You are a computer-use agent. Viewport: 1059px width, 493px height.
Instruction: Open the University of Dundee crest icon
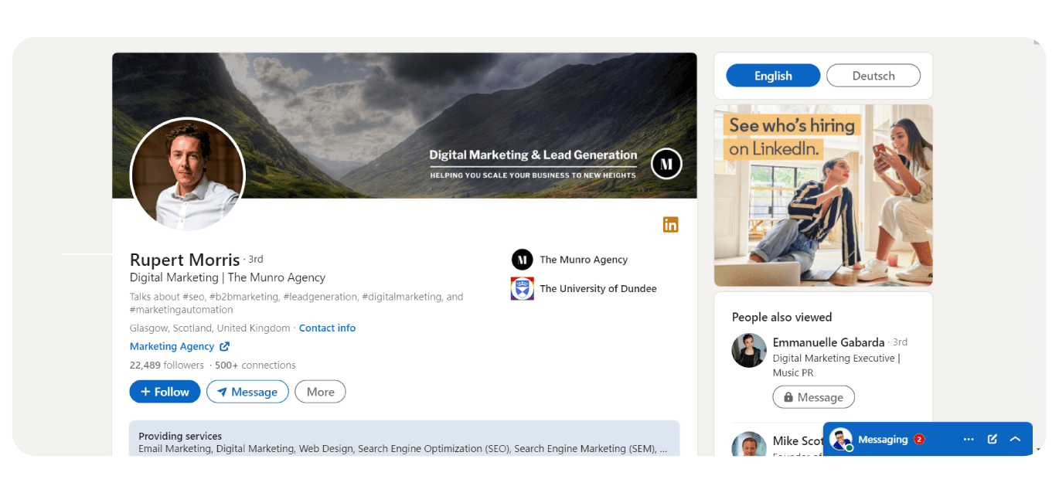[523, 288]
